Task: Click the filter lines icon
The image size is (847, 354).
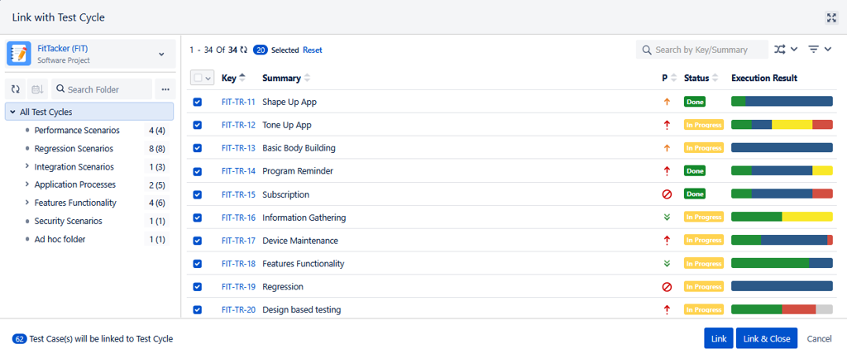Action: click(814, 49)
